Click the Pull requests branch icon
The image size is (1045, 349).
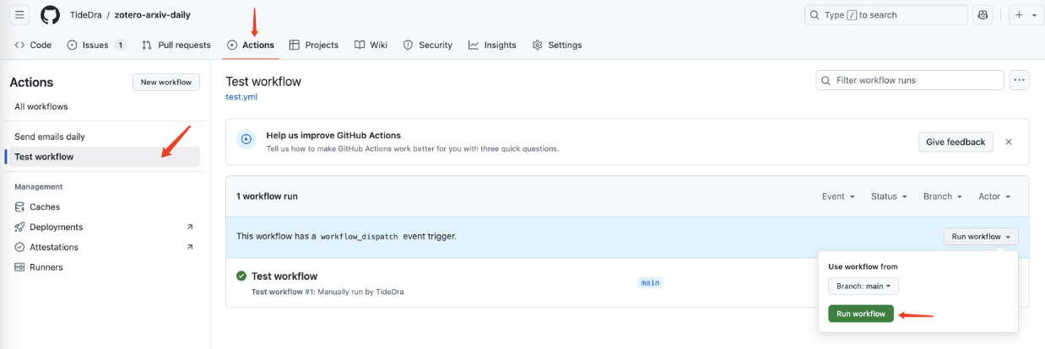(147, 45)
